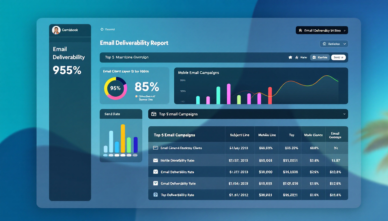This screenshot has height=221, width=388.
Task: Click the $2.5% cell
Action: tap(314, 172)
